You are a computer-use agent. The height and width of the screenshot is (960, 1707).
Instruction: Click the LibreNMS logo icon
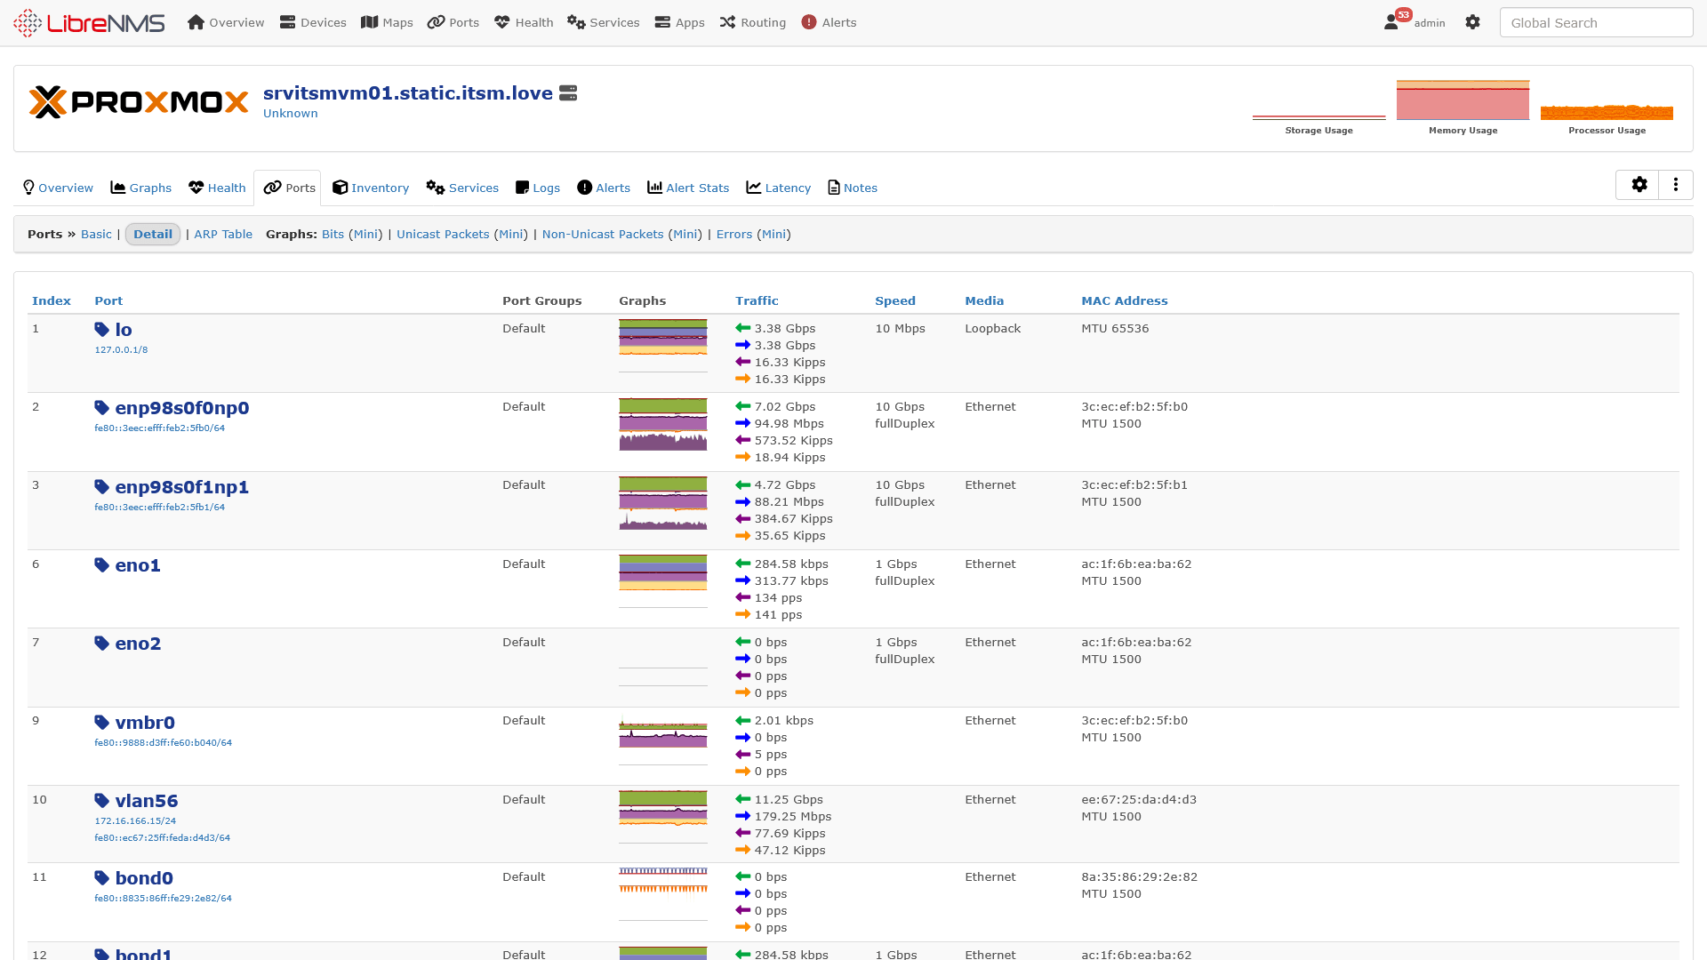[28, 23]
